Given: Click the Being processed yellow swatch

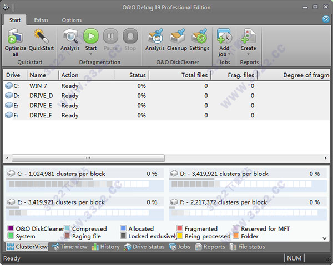Looking at the screenshot, I should (x=179, y=236).
